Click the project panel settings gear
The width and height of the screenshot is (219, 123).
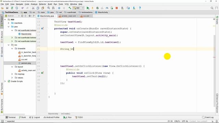point(30,16)
